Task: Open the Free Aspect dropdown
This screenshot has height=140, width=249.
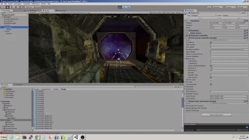Action: pyautogui.click(x=51, y=12)
